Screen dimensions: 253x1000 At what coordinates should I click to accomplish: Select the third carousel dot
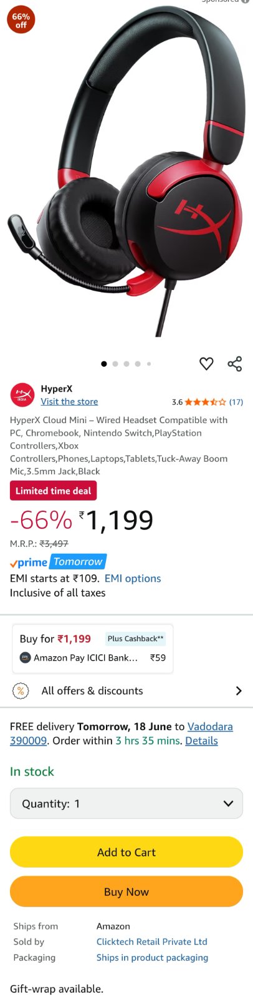[x=126, y=364]
